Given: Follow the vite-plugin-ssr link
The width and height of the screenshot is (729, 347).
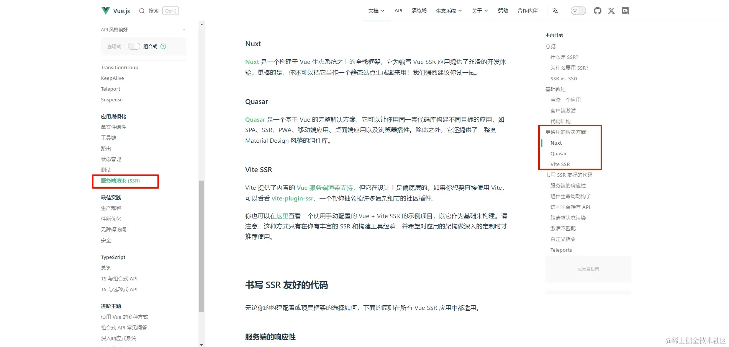Looking at the screenshot, I should [292, 198].
